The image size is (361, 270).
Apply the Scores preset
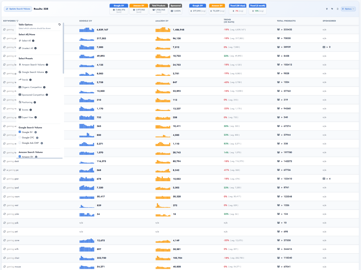click(23, 110)
